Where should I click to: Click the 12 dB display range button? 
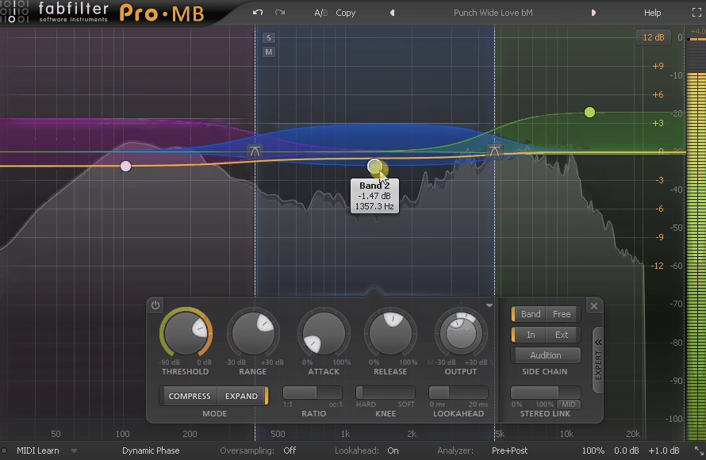coord(653,36)
